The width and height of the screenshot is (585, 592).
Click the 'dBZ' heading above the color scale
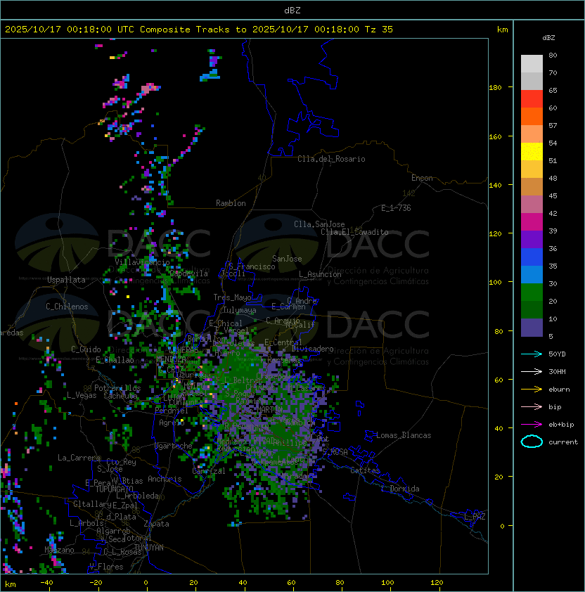coord(548,38)
